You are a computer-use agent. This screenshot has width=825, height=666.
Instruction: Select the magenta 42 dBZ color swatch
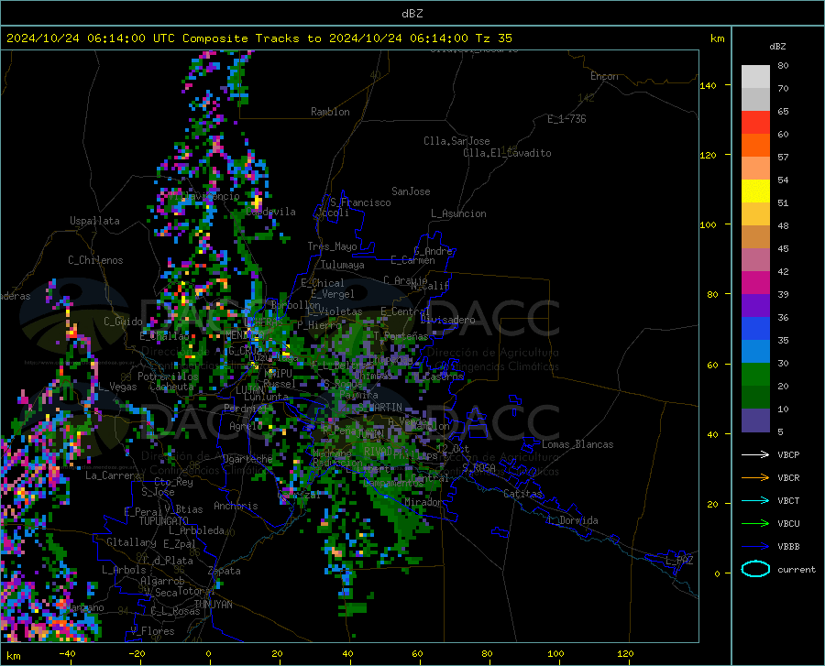(755, 283)
